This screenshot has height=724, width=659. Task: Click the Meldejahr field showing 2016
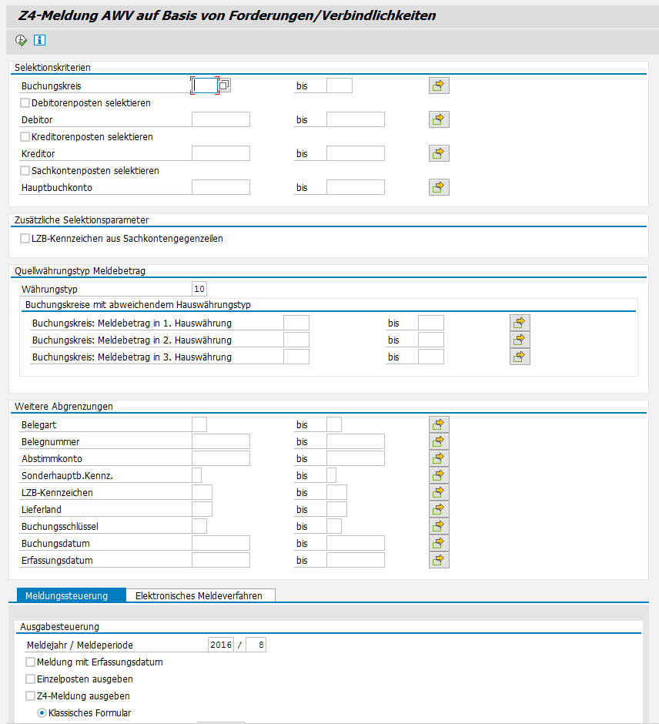pos(220,645)
